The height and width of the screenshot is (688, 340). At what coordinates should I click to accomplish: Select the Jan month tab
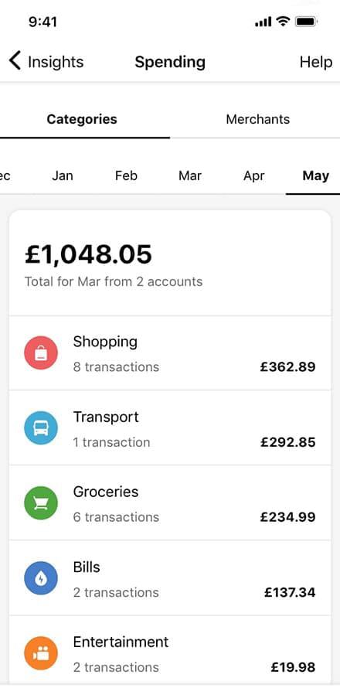tap(63, 176)
